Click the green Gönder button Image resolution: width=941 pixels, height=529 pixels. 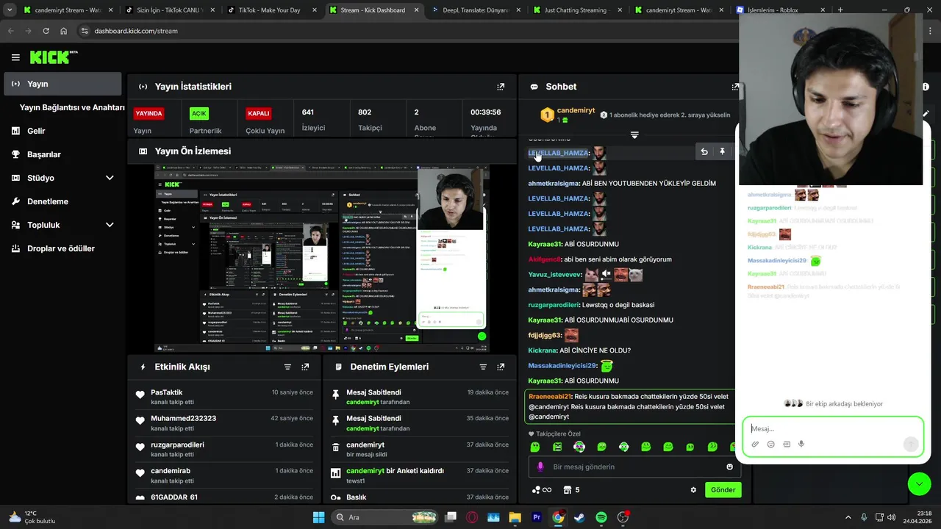point(723,490)
